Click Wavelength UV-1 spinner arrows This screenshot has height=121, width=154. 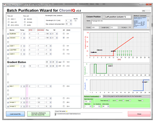(x=71, y=21)
